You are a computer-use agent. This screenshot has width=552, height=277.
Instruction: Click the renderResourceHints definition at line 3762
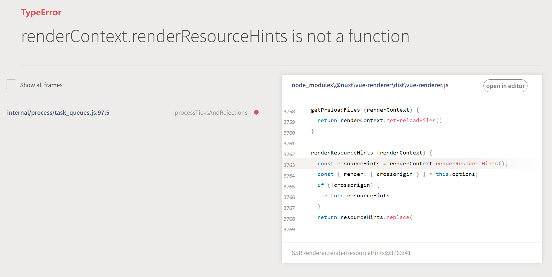click(x=371, y=153)
